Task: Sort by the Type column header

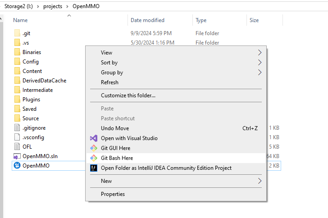Action: pyautogui.click(x=201, y=20)
